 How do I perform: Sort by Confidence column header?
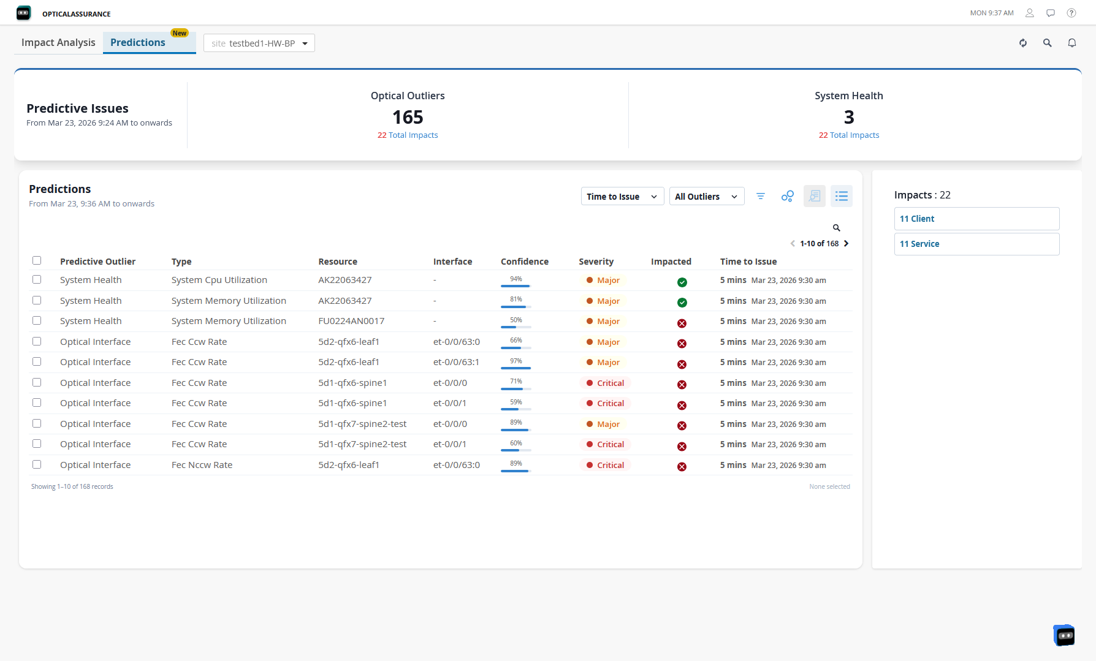click(x=525, y=262)
